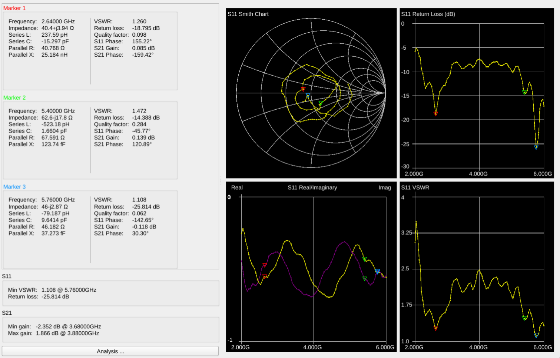Screen dimensions: 560x358
Task: Click the S11 Smith Chart title
Action: [x=248, y=14]
